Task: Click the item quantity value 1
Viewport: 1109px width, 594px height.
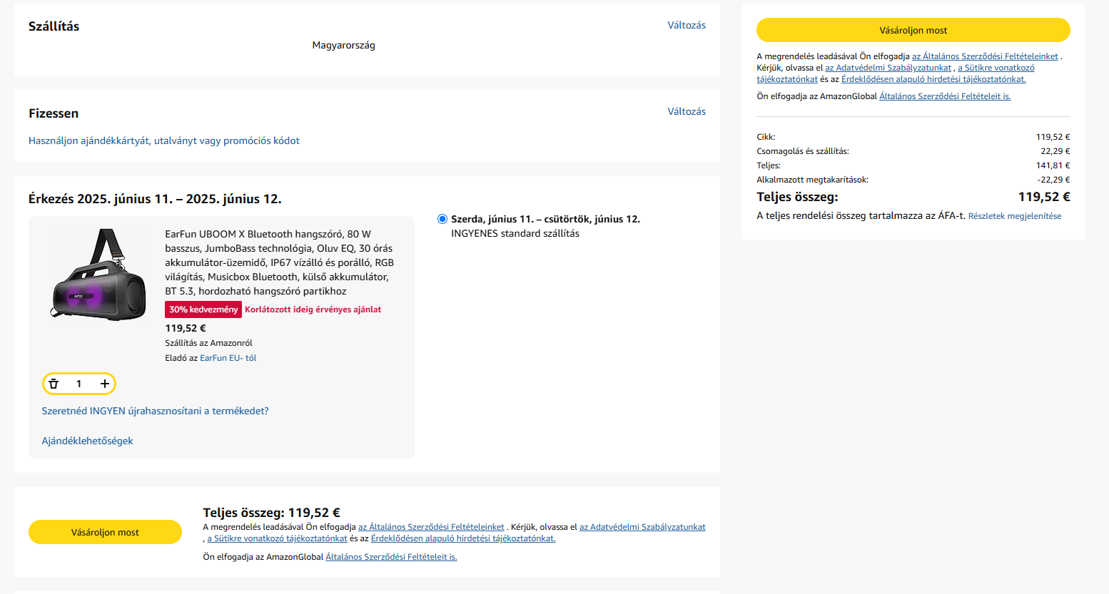Action: point(79,384)
